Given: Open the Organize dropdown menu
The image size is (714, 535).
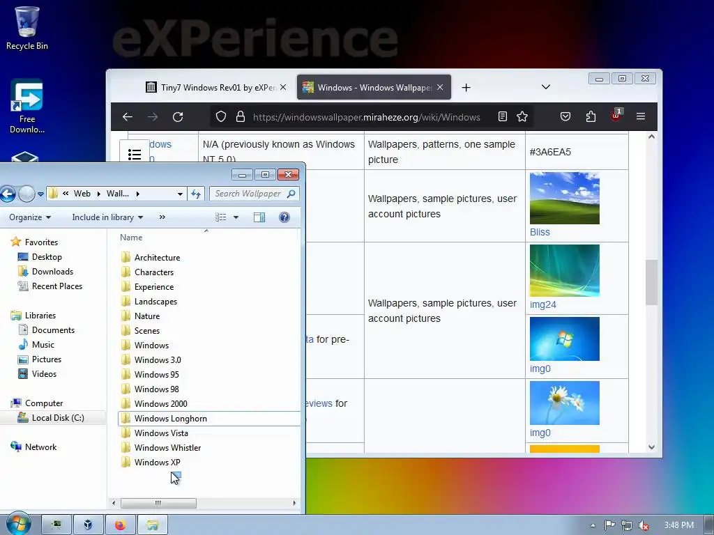Looking at the screenshot, I should click(29, 217).
